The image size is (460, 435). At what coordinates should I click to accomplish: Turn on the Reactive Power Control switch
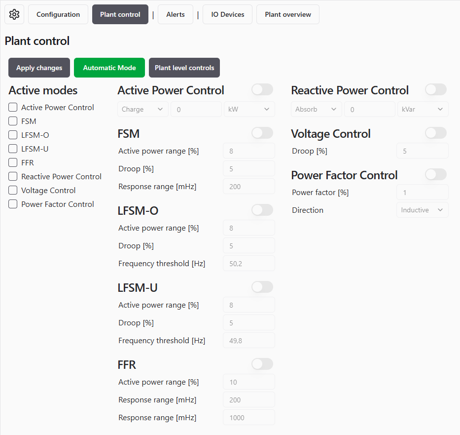[x=436, y=89]
